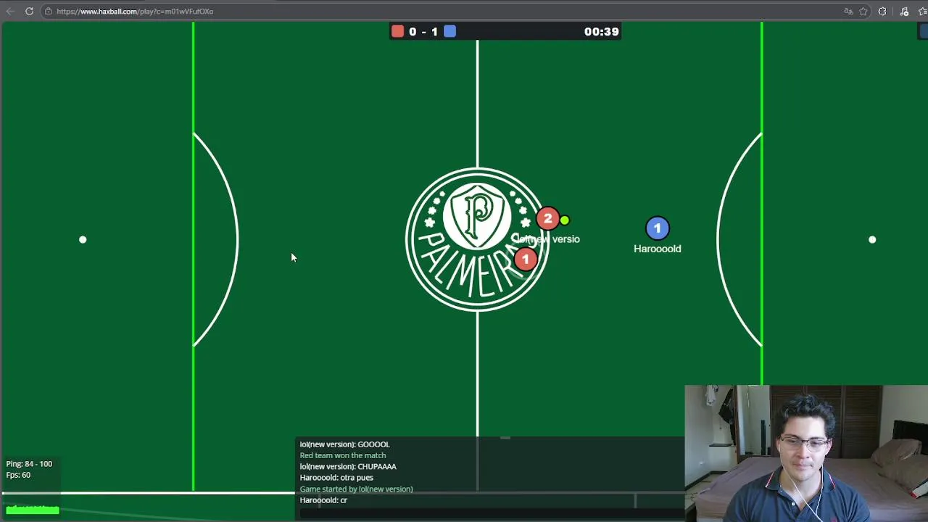Image resolution: width=928 pixels, height=522 pixels.
Task: Click the red team score square
Action: 397,31
